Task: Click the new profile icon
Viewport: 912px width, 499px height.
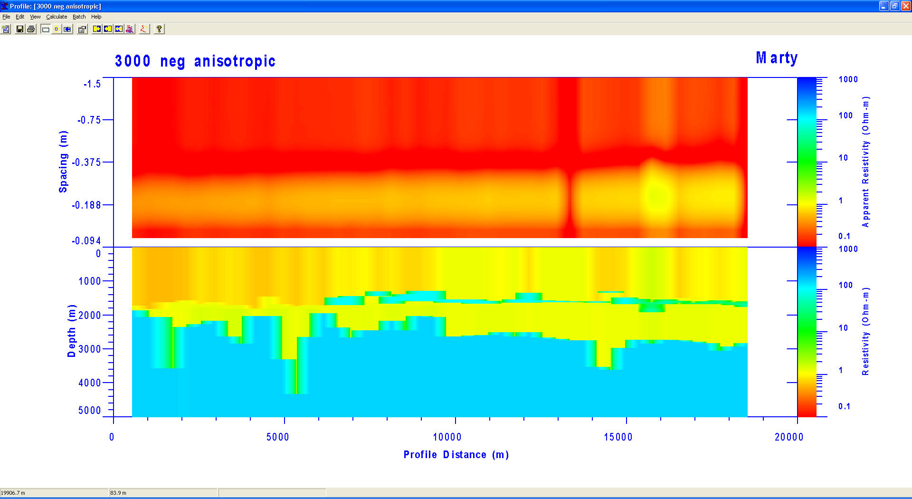Action: coord(6,29)
